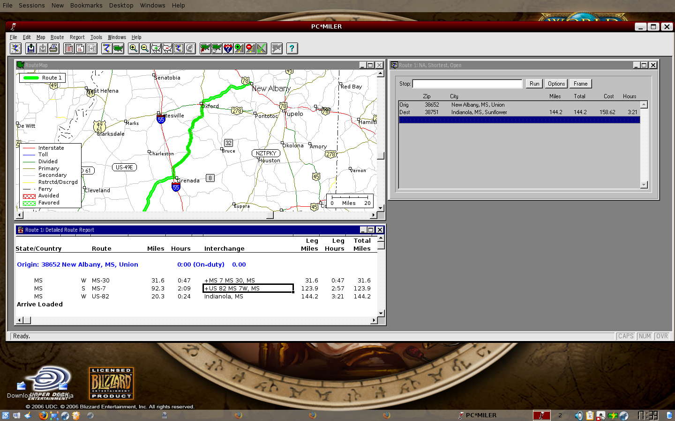Click the volume speaker tray icon
This screenshot has height=421, width=675.
tap(579, 415)
